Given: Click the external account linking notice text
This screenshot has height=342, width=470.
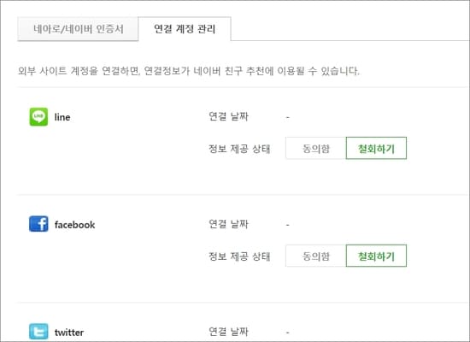Looking at the screenshot, I should (189, 71).
